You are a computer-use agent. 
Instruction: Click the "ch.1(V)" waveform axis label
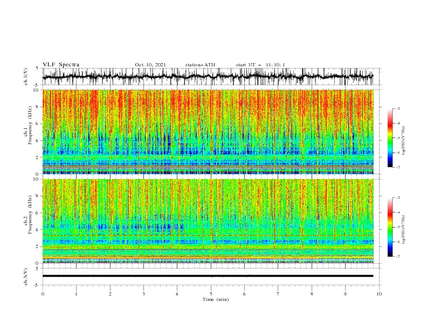pyautogui.click(x=26, y=77)
